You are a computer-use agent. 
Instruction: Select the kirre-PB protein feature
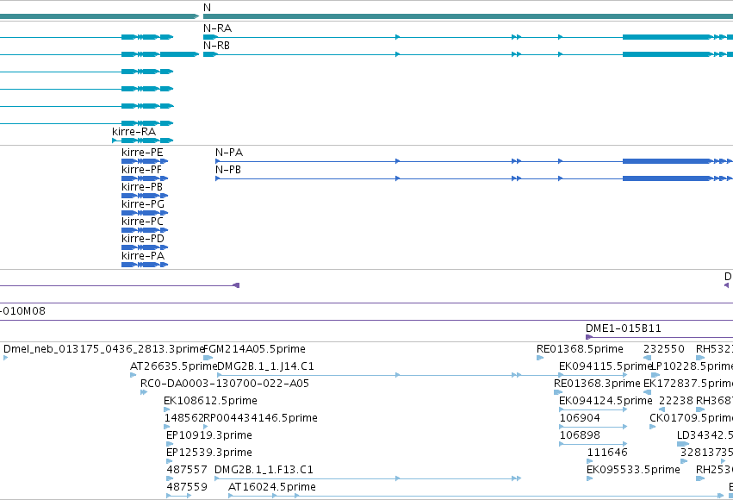click(x=145, y=196)
